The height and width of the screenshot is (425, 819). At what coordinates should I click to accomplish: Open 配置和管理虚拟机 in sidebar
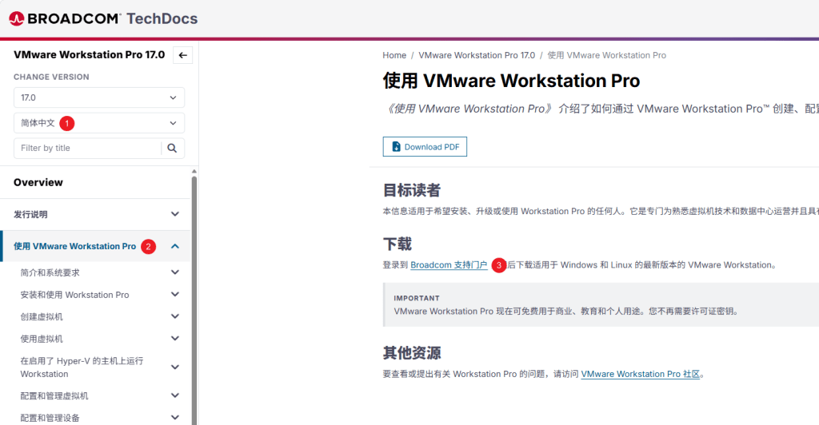coord(54,395)
